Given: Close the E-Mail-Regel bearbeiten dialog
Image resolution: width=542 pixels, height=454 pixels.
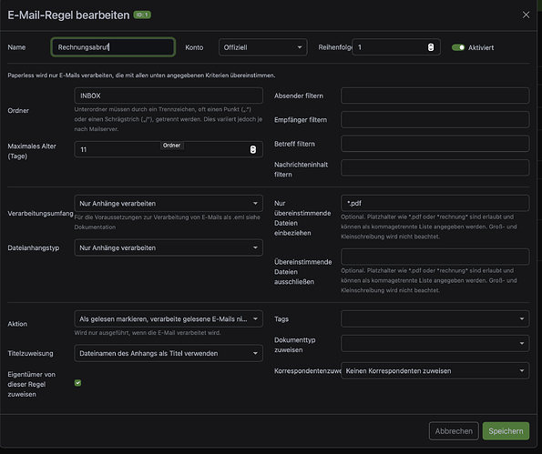Looking at the screenshot, I should [x=526, y=15].
